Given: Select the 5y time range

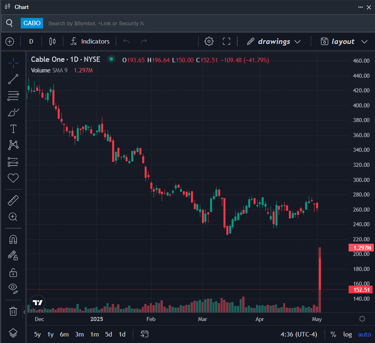Looking at the screenshot, I should [37, 334].
